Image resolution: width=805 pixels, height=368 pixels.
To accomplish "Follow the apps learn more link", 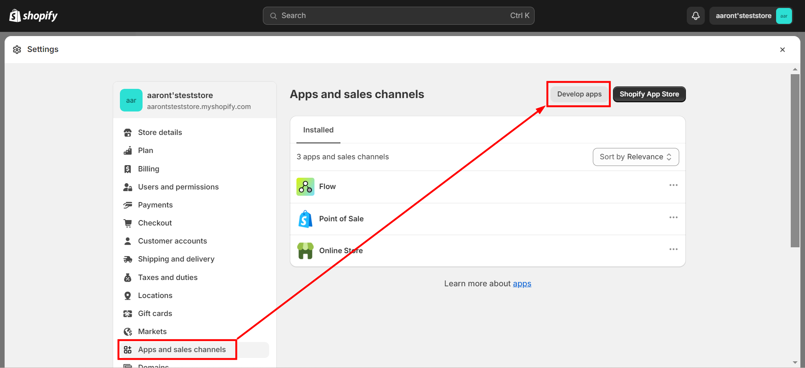I will pos(522,284).
